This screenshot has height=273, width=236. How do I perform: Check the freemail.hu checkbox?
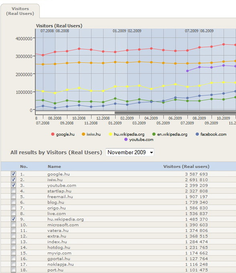pos(13,196)
